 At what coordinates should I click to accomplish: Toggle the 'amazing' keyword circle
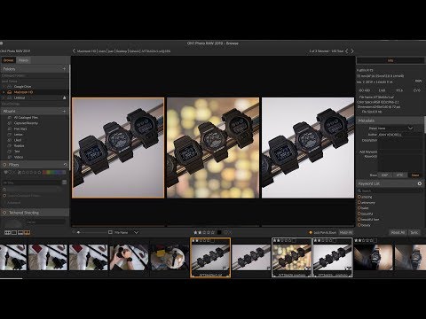click(x=359, y=197)
